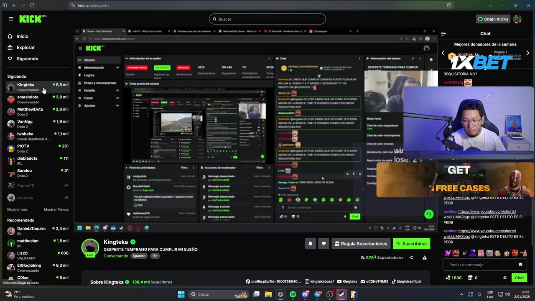Select Kingteka in followed channels
This screenshot has width=535, height=301.
[38, 87]
